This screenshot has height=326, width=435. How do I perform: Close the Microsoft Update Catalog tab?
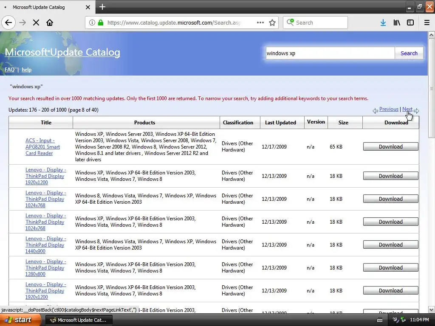88,7
